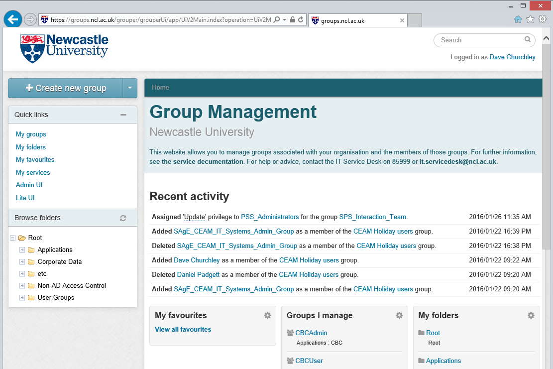
Task: Expand the User Groups folder node
Action: pos(22,298)
